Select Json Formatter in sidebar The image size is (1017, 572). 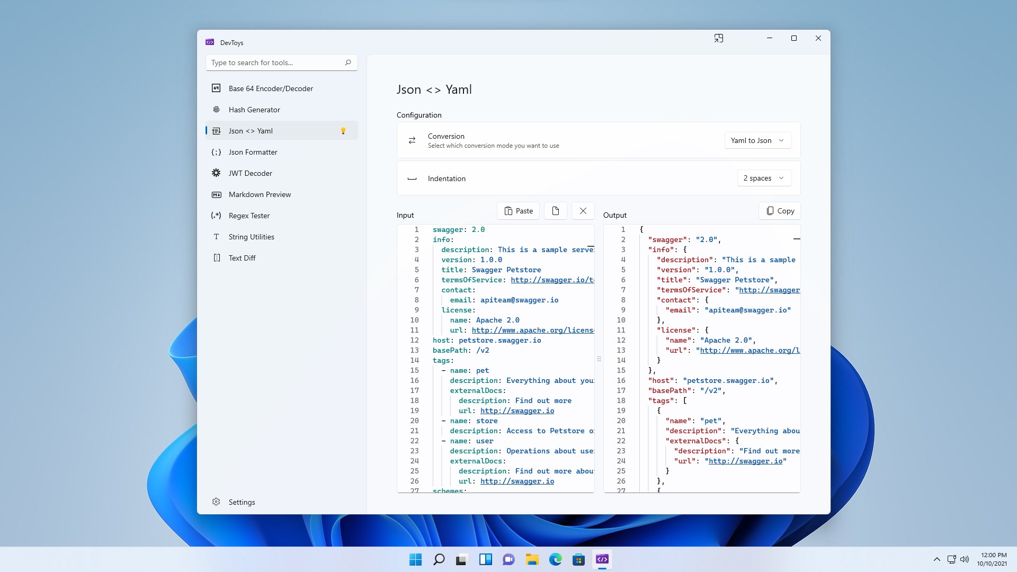click(x=281, y=152)
